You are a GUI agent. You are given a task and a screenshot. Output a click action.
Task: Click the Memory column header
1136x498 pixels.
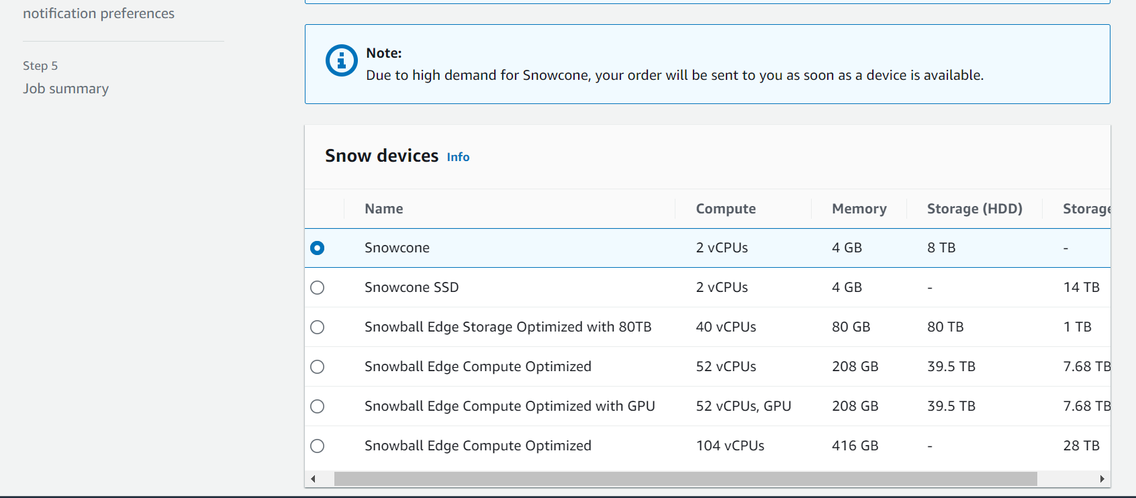[x=859, y=209]
